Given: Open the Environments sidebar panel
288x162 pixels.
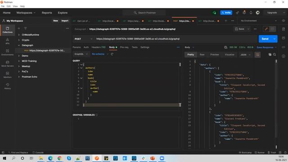Looking at the screenshot, I should (7, 52).
